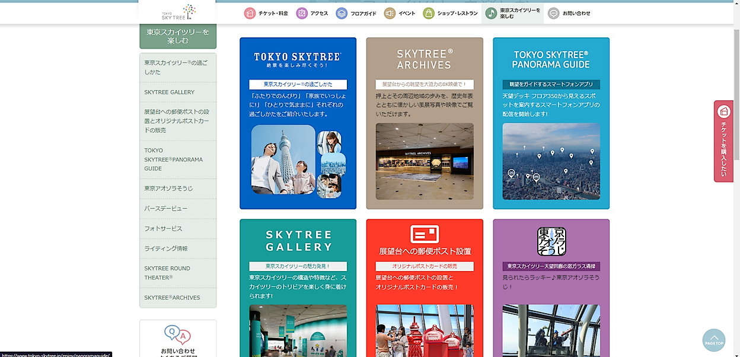Screen dimensions: 740x357
Task: Click the event megaphone icon
Action: 390,13
